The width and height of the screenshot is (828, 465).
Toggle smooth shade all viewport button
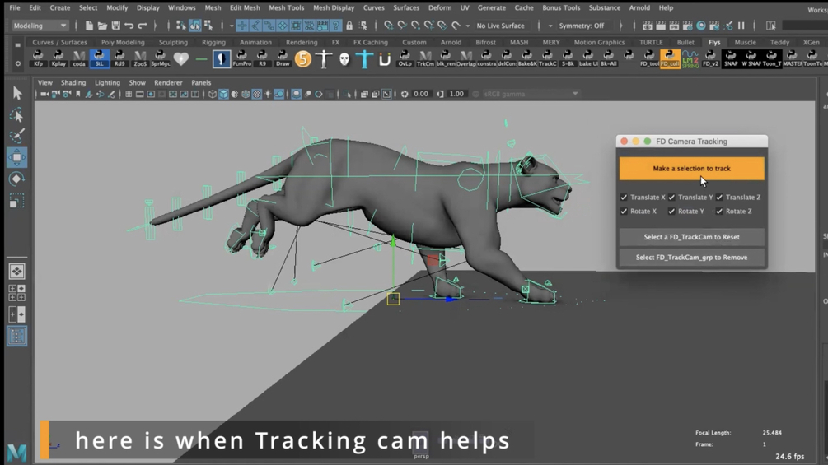point(224,94)
